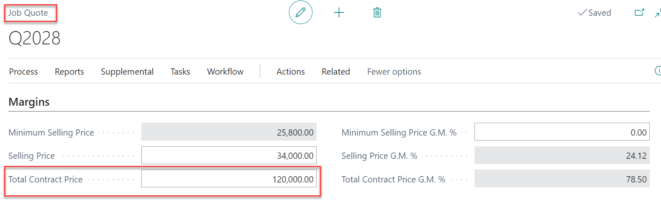The width and height of the screenshot is (661, 216).
Task: Select the Minimum Selling Price value box
Action: tap(229, 132)
